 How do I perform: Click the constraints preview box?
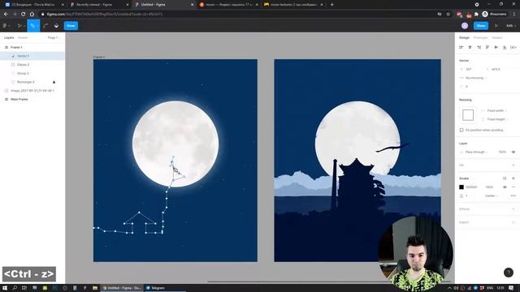pyautogui.click(x=468, y=115)
